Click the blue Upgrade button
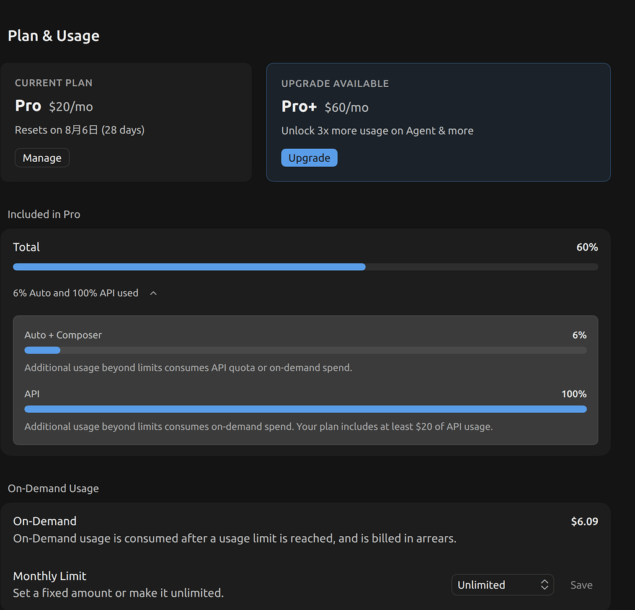 [x=309, y=158]
